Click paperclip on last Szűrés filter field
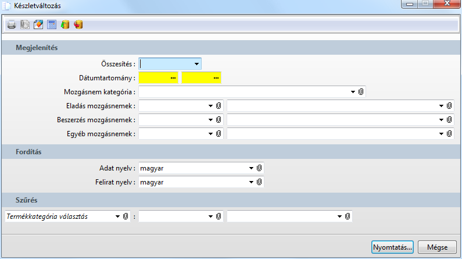This screenshot has width=462, height=259. pyautogui.click(x=348, y=217)
